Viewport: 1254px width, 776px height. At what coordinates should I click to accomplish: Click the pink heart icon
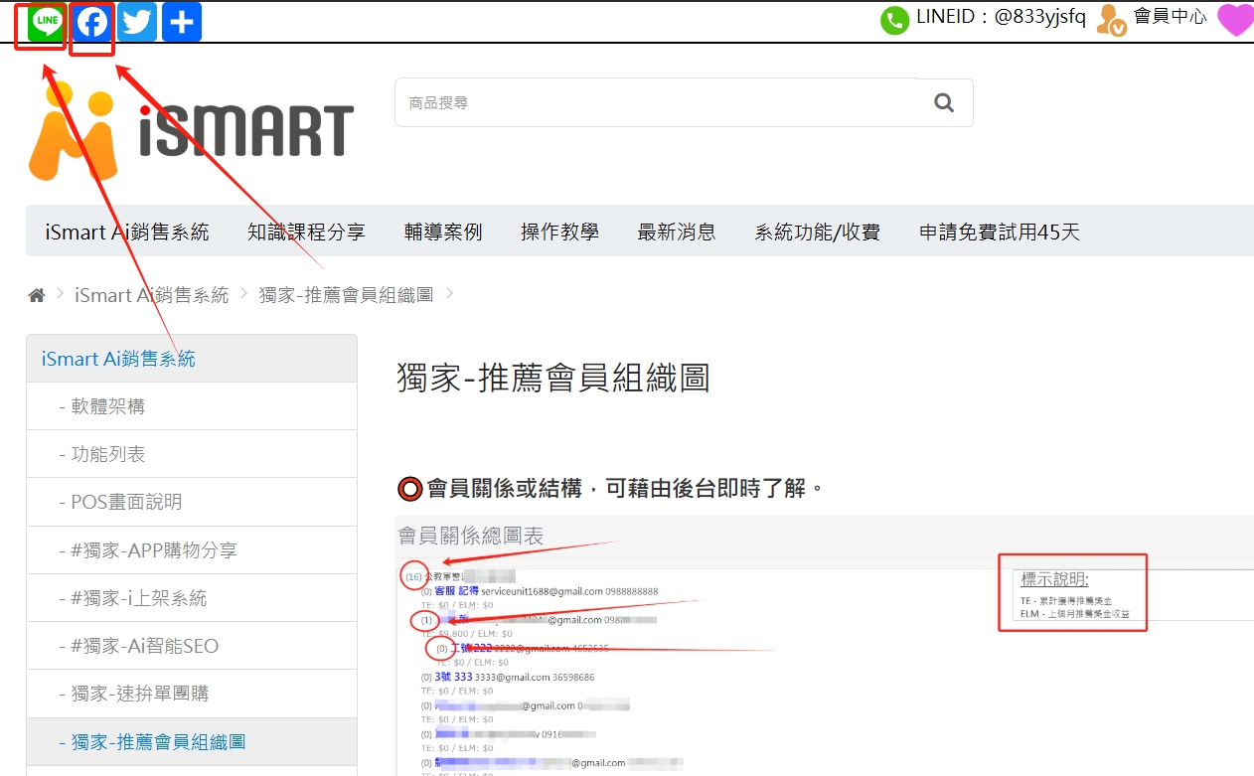[1235, 20]
